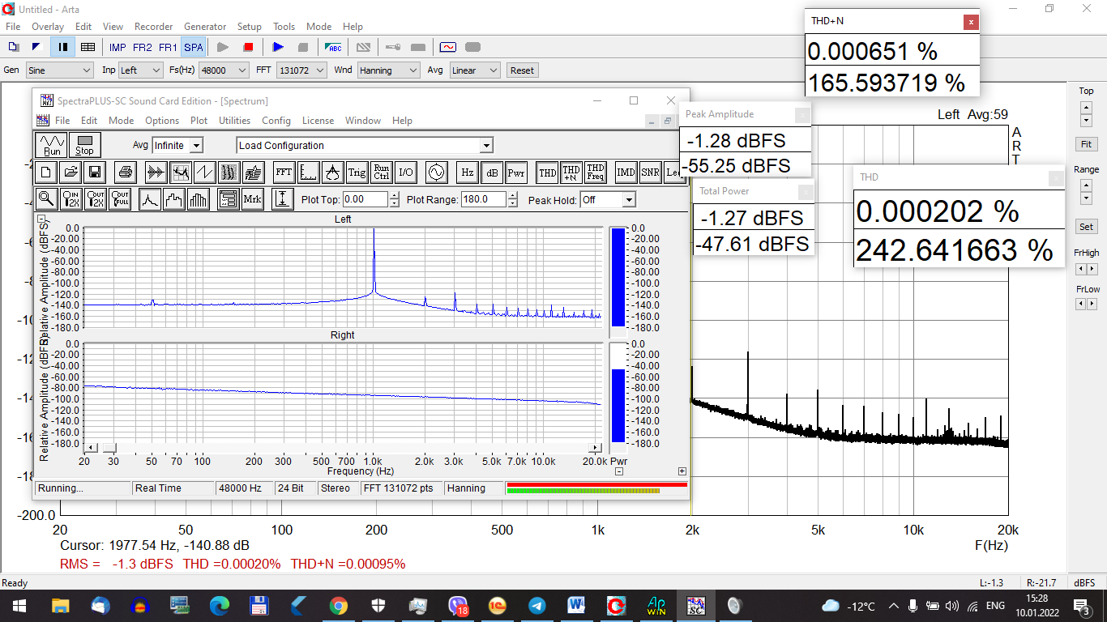This screenshot has width=1107, height=622.
Task: Open the Wnd Hanning window dropdown
Action: (388, 70)
